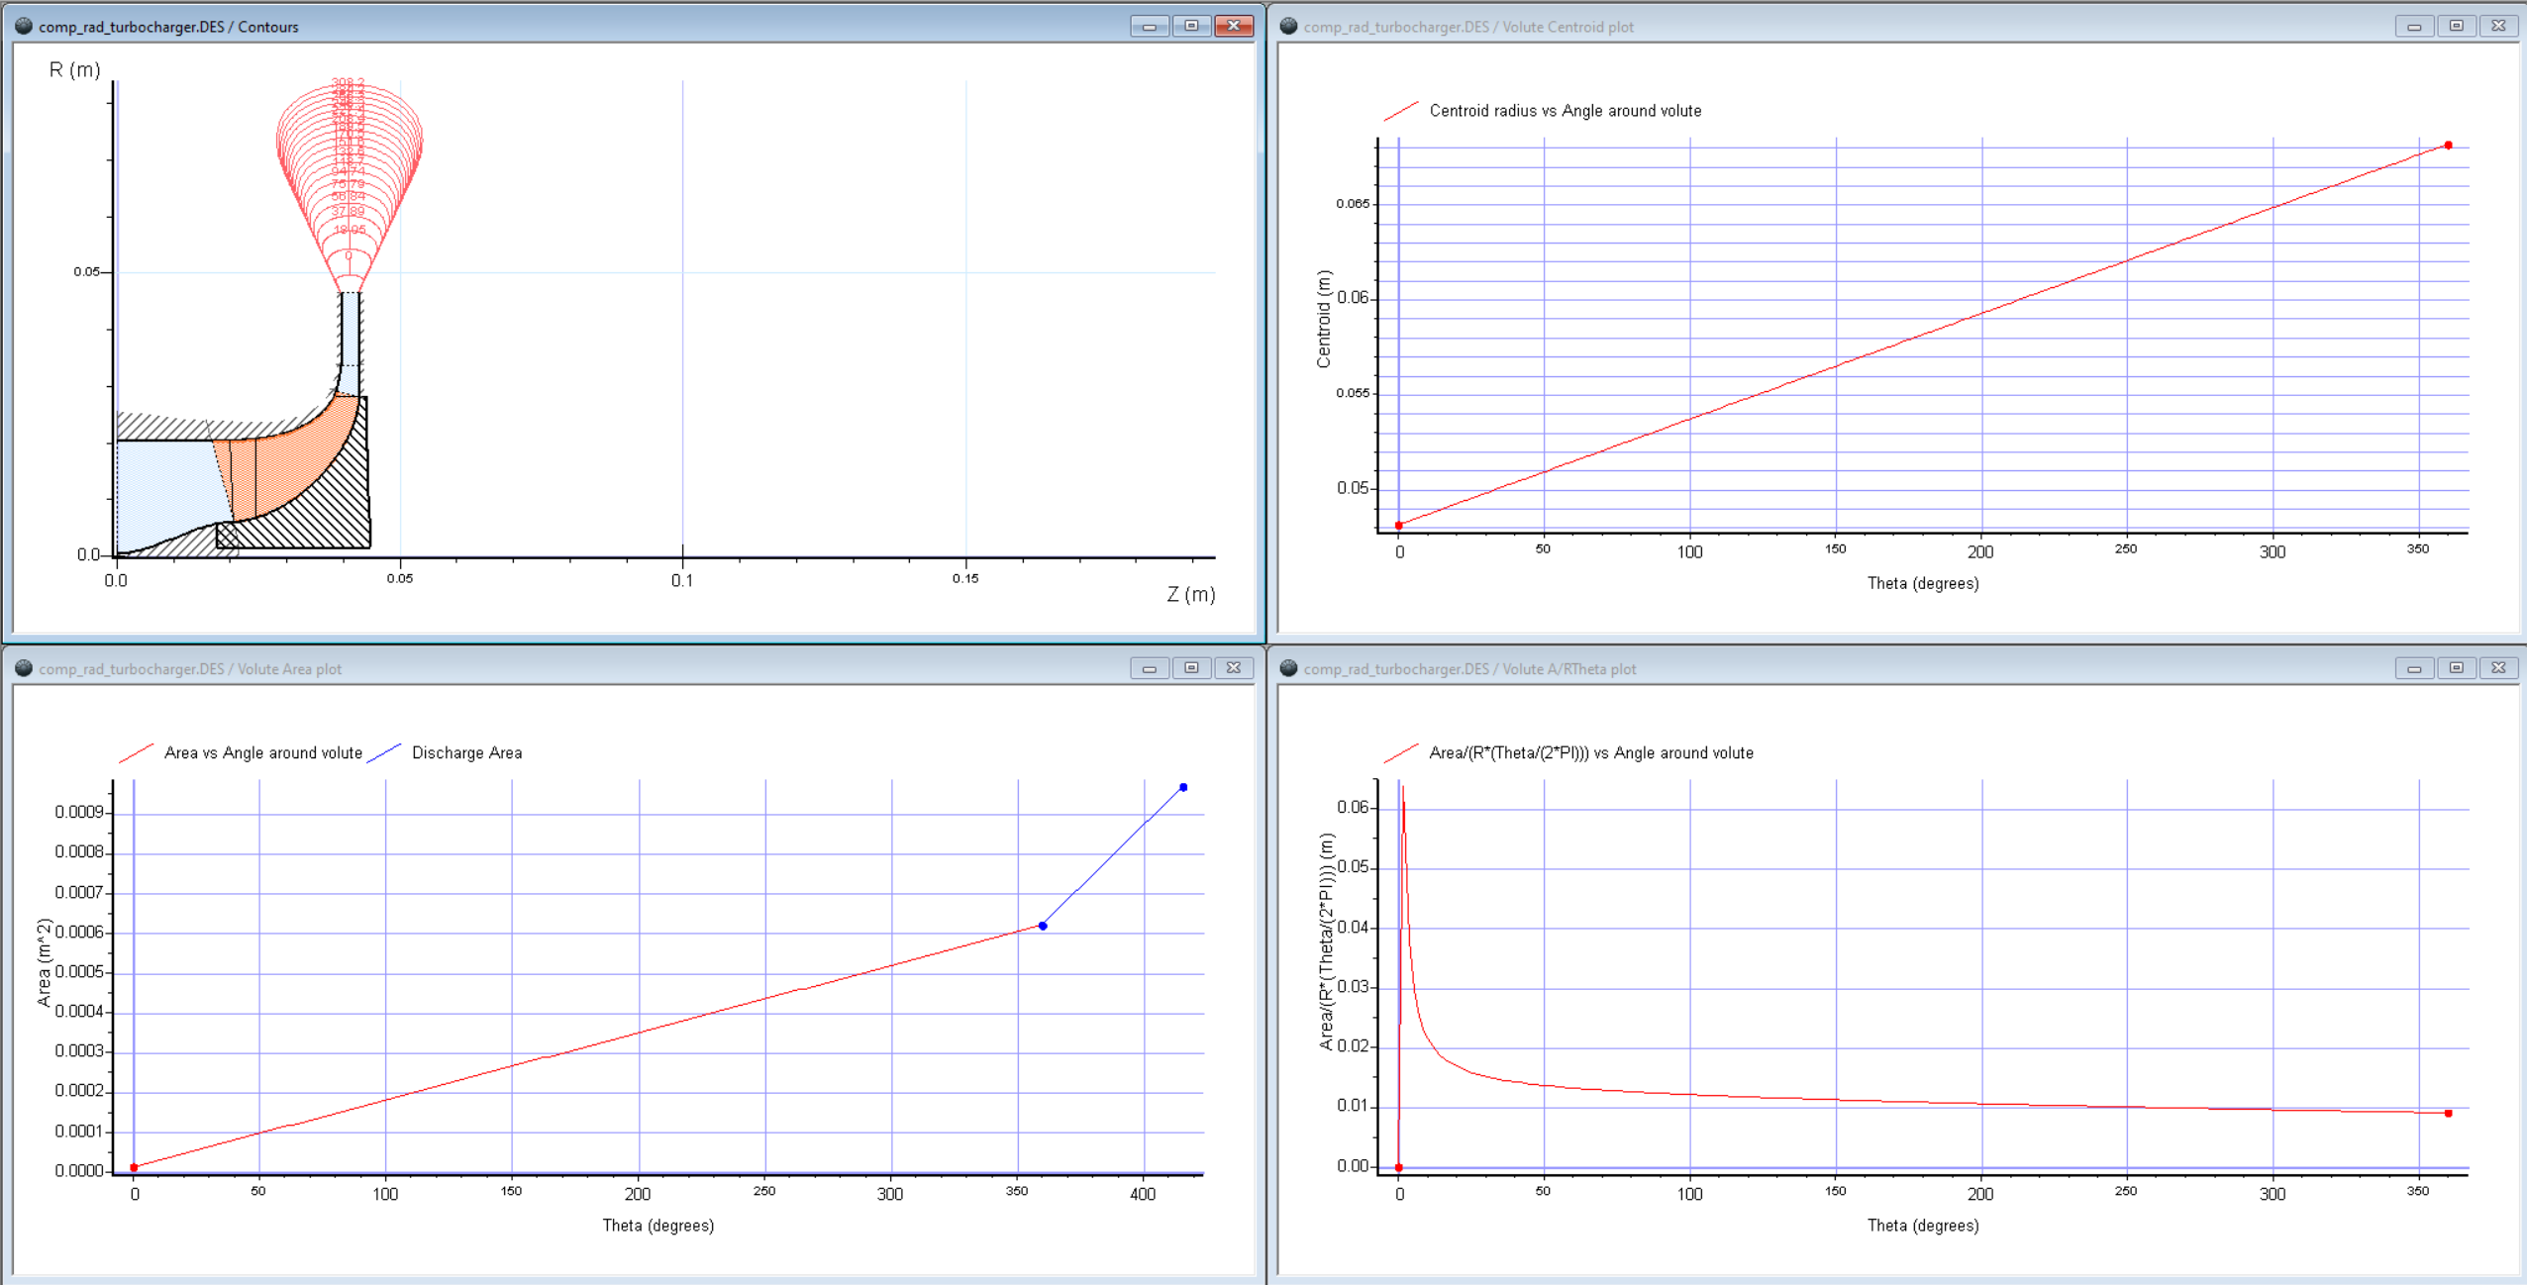The image size is (2527, 1285).
Task: Click the '37.89' volute contour label
Action: tap(348, 211)
